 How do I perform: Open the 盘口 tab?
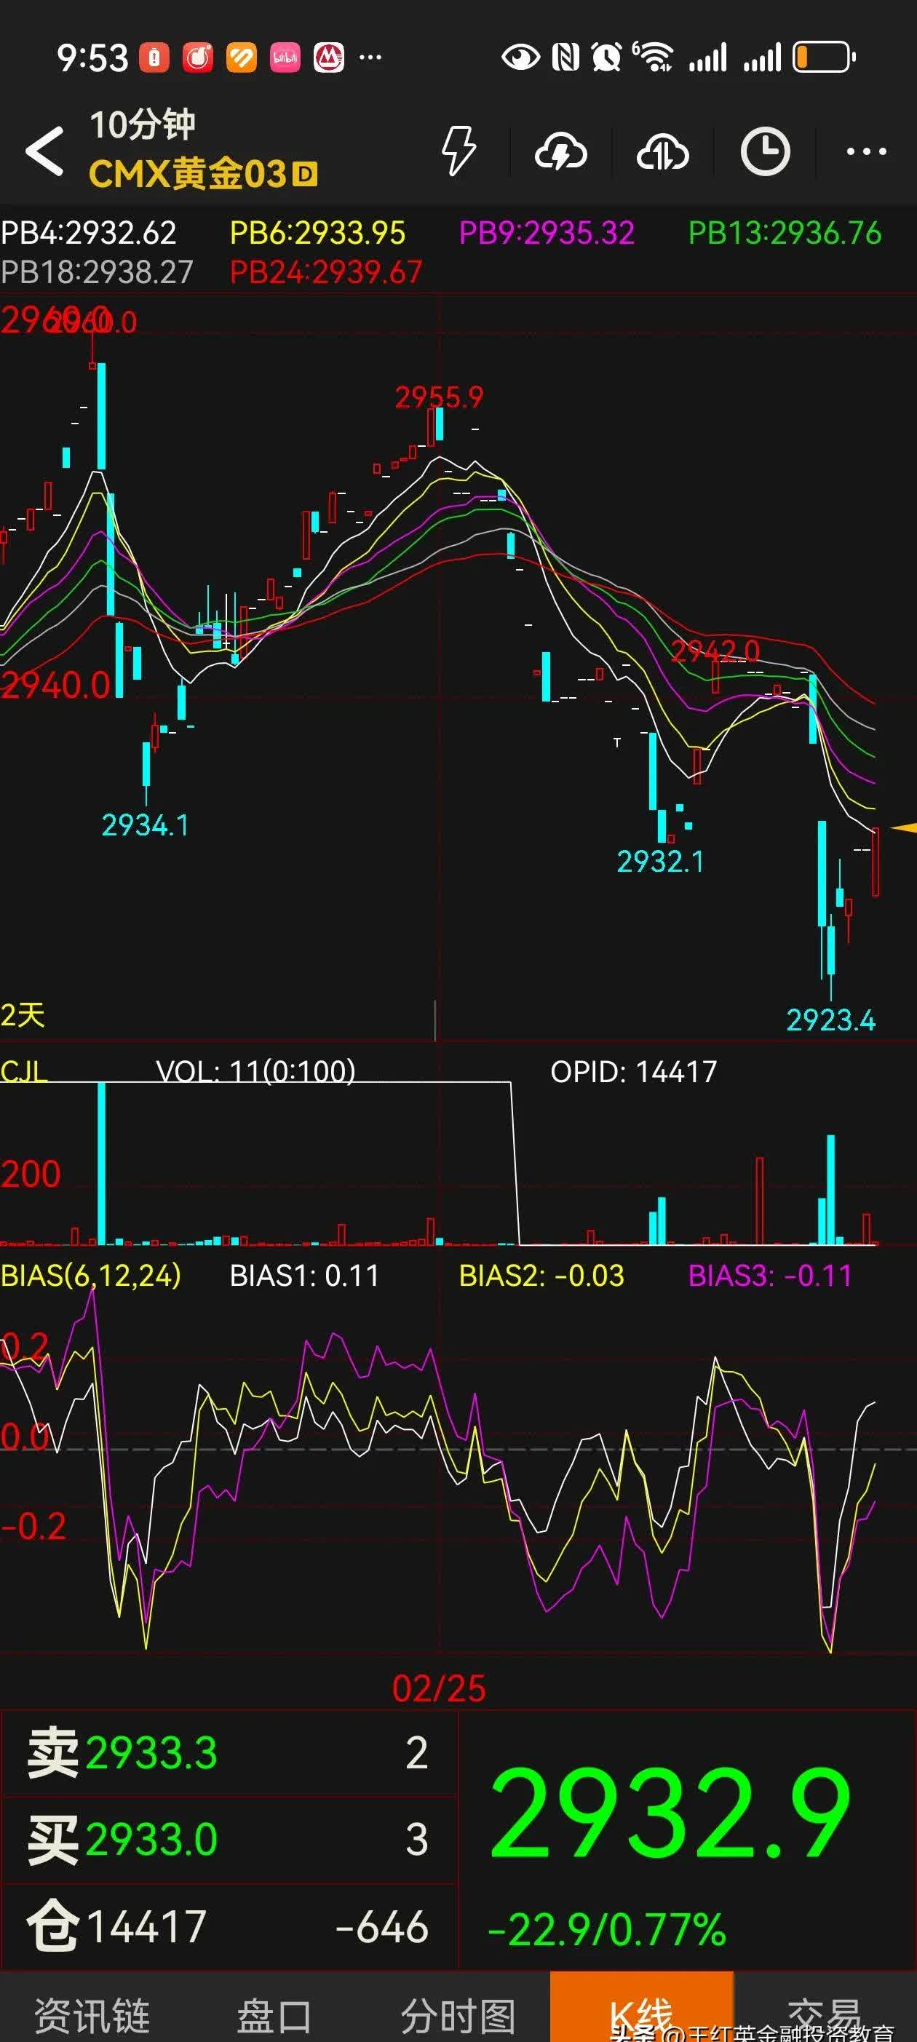click(274, 2015)
